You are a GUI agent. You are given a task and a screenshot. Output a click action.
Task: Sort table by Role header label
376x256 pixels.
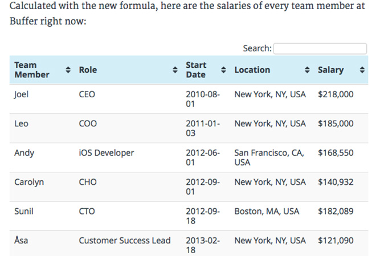coord(88,70)
